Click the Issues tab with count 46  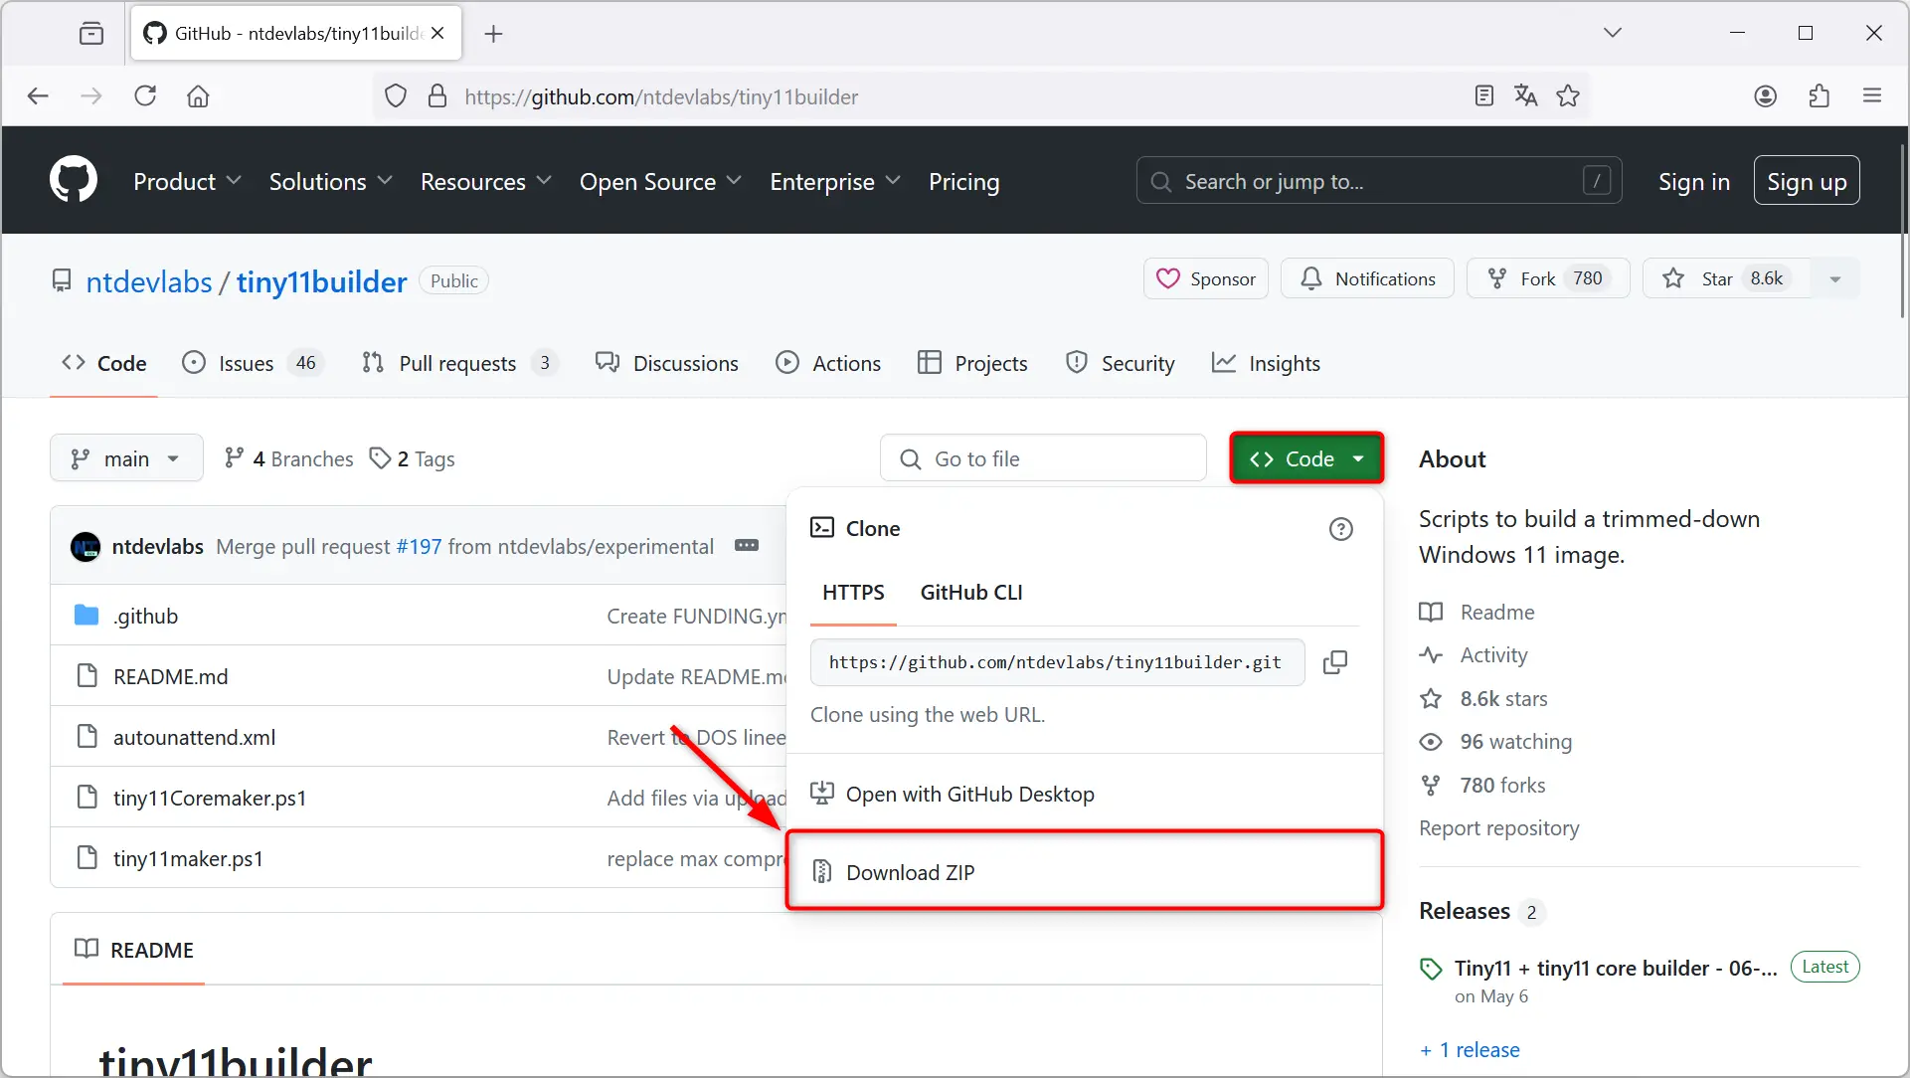click(251, 363)
